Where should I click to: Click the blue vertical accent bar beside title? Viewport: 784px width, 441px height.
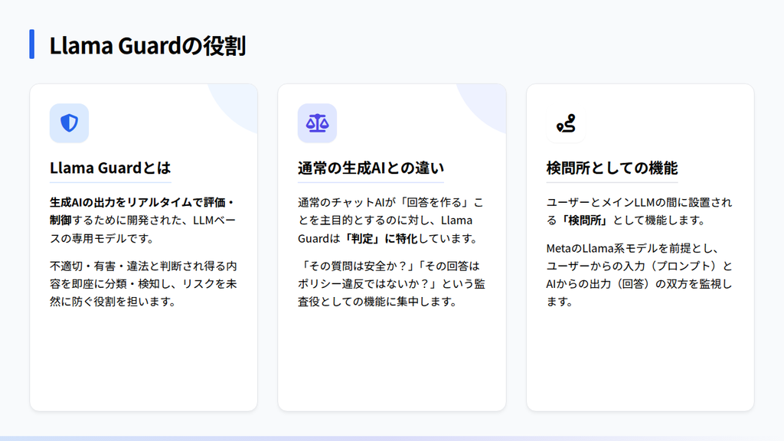31,45
